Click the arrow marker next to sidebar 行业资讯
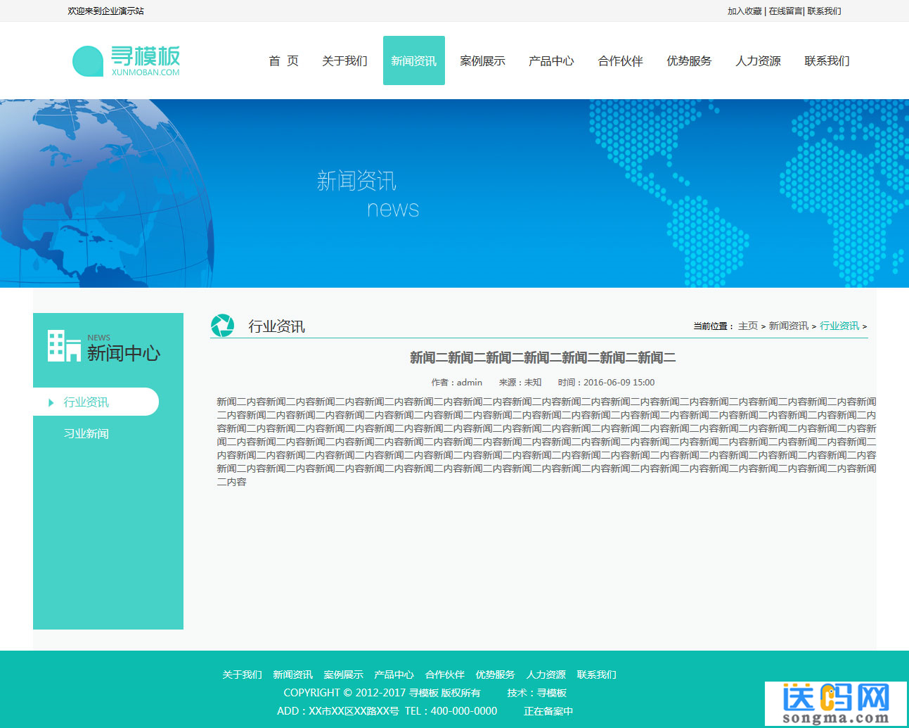This screenshot has height=728, width=909. pyautogui.click(x=51, y=402)
